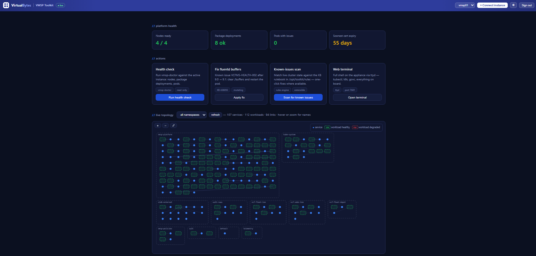
Task: Select first workload node in vcf-fleet-depot
Action: click(x=334, y=207)
